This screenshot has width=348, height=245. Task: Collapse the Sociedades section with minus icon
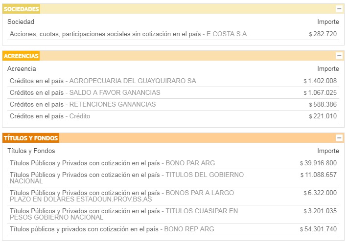coord(339,9)
